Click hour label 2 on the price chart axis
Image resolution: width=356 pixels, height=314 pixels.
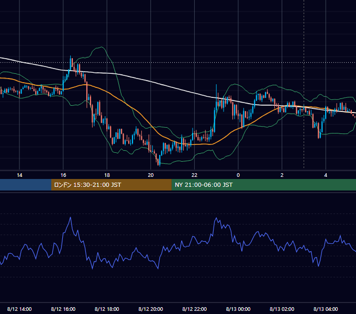(282, 175)
